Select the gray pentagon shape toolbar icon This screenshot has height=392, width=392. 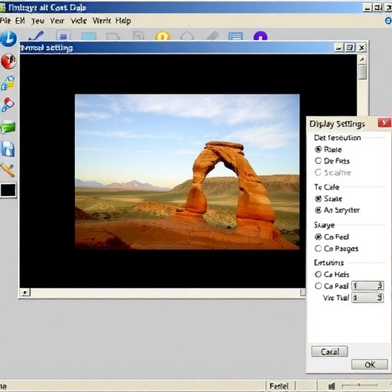point(187,36)
